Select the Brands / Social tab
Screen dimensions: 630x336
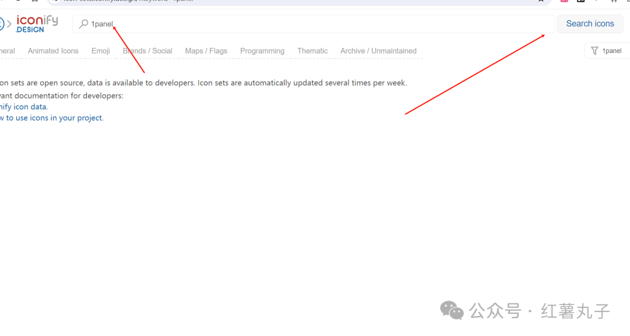click(148, 51)
